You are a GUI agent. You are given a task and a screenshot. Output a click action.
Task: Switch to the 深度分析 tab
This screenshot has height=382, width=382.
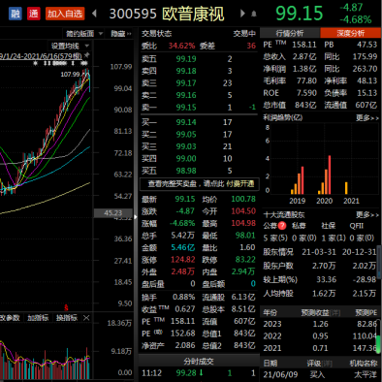[x=351, y=33]
